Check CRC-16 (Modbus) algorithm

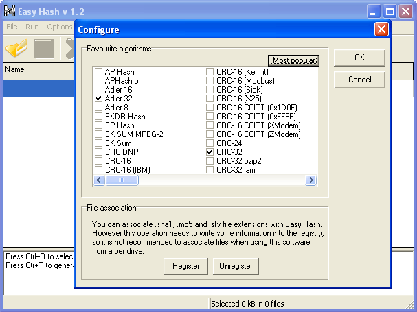click(x=210, y=81)
